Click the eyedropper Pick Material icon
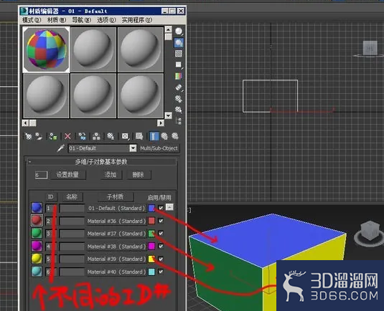This screenshot has width=384, height=311. pos(61,148)
